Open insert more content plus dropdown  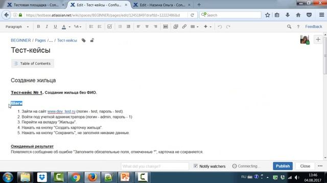coord(207,26)
